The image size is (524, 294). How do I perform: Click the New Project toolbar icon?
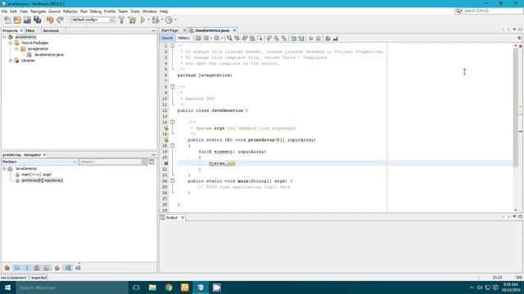17,20
